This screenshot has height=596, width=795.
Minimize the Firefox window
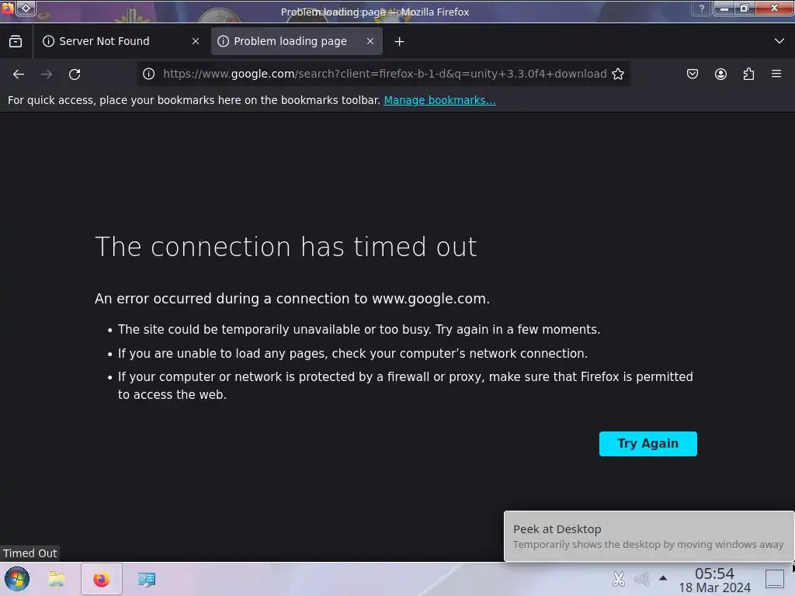[x=724, y=8]
